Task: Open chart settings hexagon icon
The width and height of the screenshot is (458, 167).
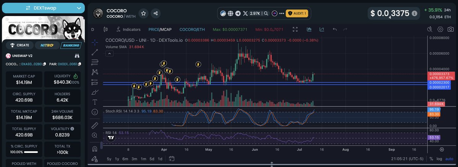Action: (x=440, y=29)
